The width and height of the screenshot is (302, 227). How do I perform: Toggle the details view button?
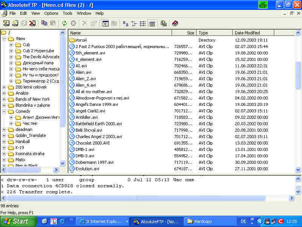point(152,23)
